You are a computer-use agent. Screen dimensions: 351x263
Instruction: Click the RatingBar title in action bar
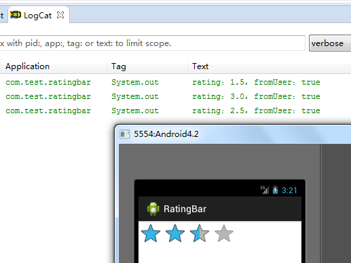(185, 209)
